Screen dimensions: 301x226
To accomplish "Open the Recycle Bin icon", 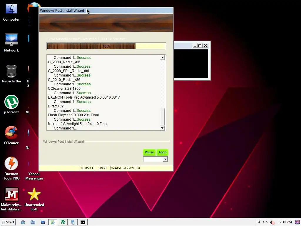I will (11, 74).
